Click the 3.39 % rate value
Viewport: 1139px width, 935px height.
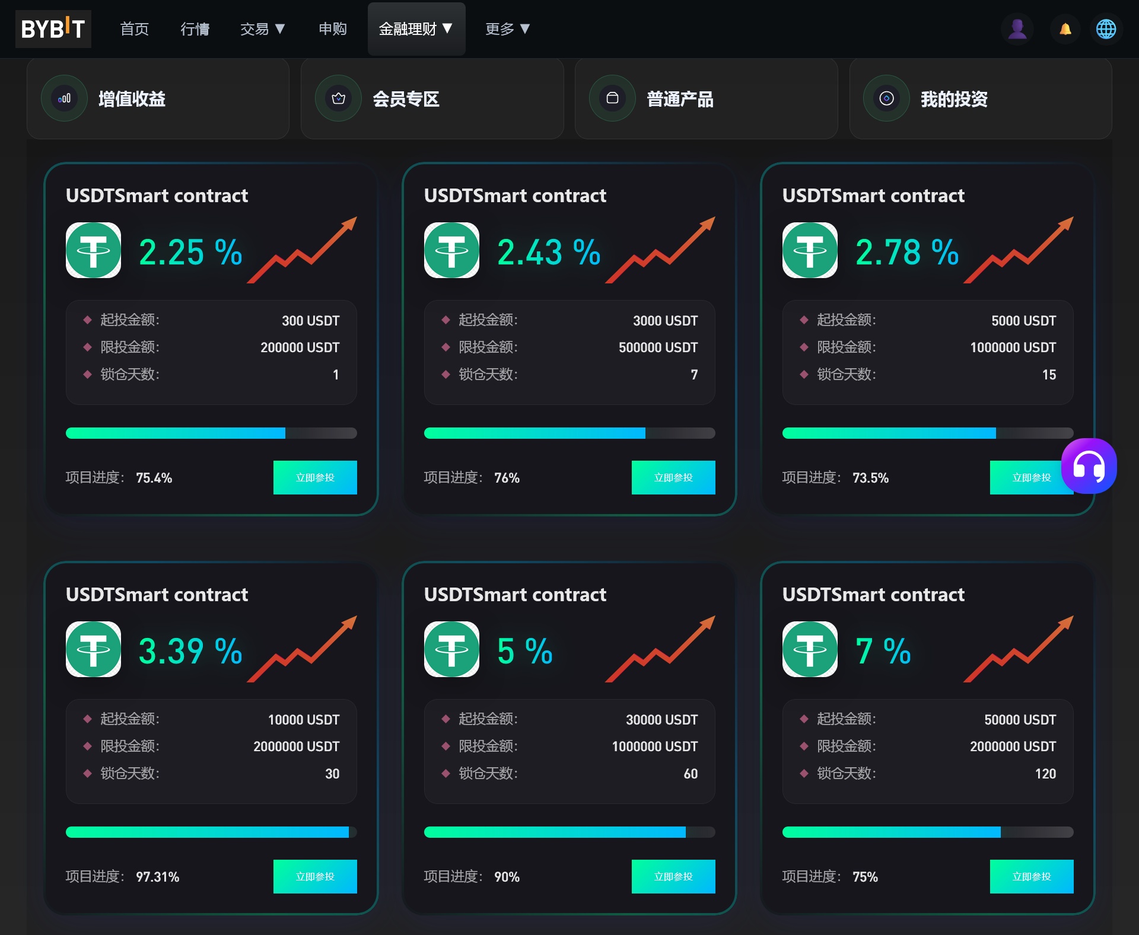(x=190, y=651)
